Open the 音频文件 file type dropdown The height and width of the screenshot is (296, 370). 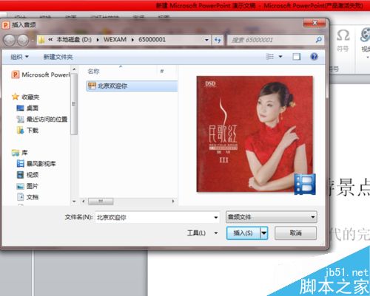[272, 217]
